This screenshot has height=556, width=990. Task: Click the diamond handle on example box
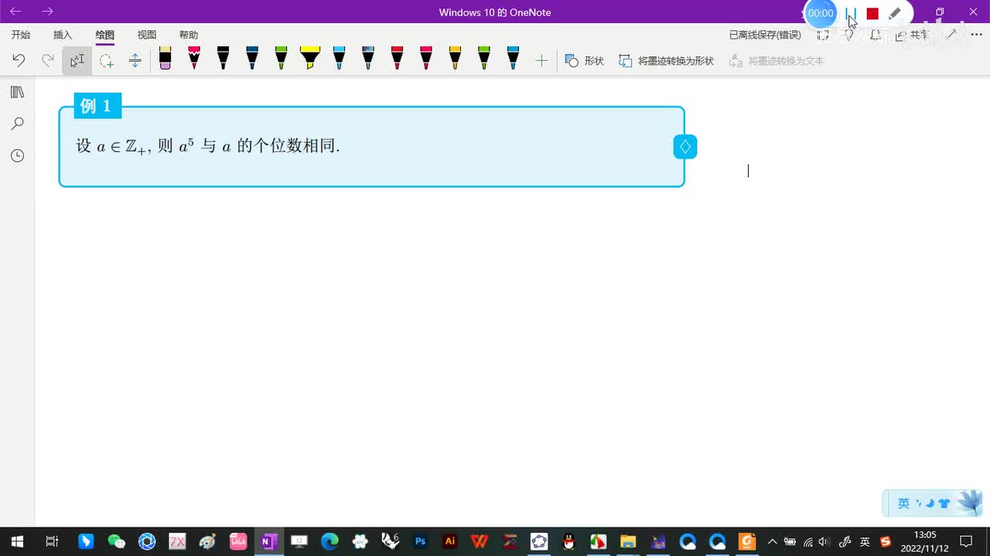[x=685, y=147]
